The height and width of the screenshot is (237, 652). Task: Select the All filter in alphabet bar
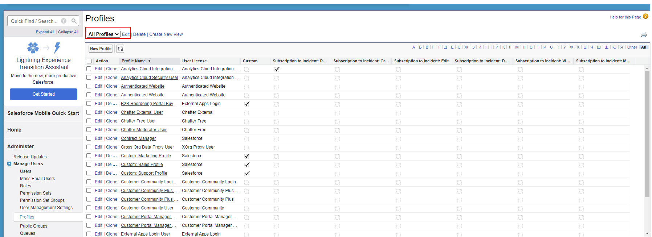644,47
